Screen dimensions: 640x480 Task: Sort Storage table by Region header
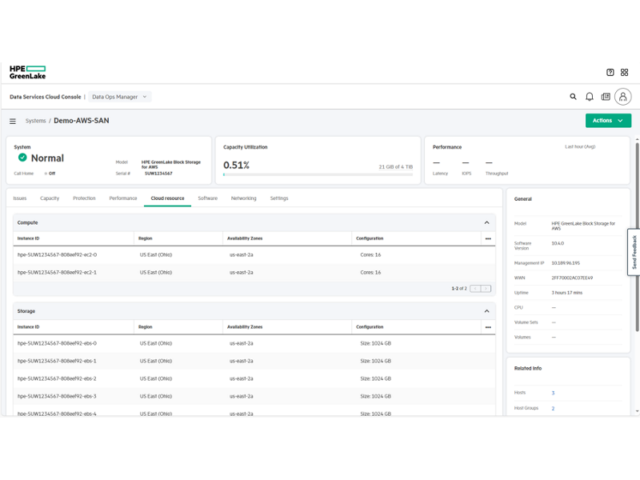pos(146,327)
